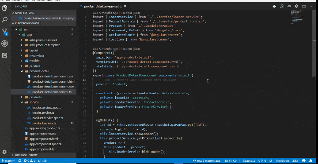Viewport: 318px width, 164px height.
Task: Change encoding via 'UTF-8' status item
Action: point(262,161)
